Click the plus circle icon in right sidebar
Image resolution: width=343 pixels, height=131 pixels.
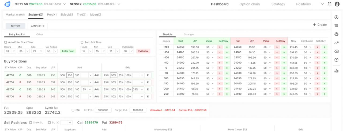point(336,17)
